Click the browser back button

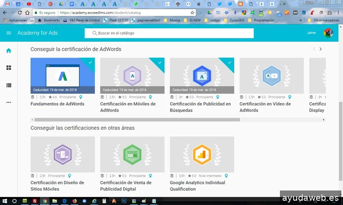pos(5,13)
